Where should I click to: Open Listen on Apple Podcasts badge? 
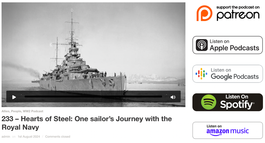click(227, 45)
